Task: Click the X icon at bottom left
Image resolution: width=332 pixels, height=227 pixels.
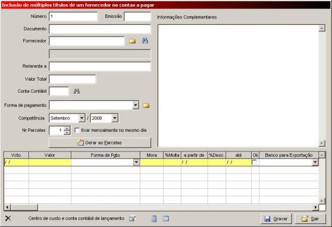Action: [x=8, y=218]
